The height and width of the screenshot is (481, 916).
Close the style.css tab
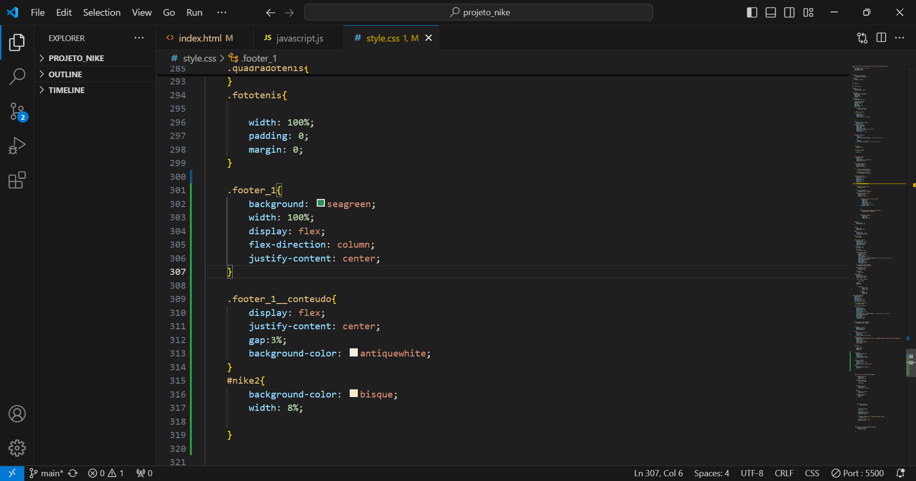click(428, 38)
